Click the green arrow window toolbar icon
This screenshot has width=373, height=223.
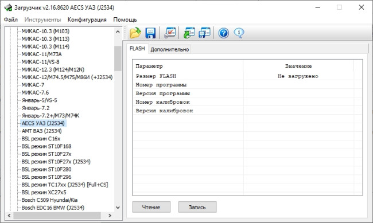[189, 33]
